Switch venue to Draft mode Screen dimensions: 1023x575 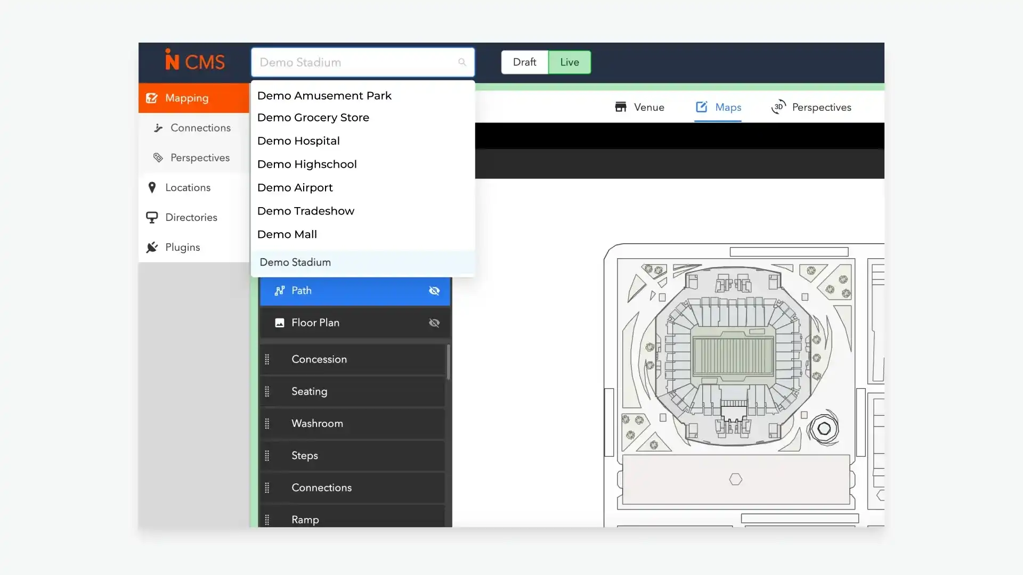point(524,62)
